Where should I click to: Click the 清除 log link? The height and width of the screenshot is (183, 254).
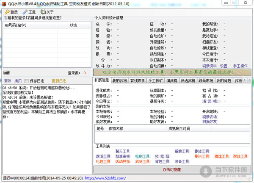pos(8,81)
